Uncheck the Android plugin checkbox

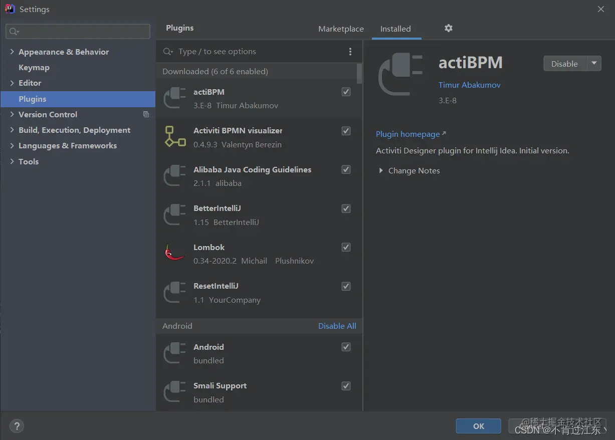point(346,347)
